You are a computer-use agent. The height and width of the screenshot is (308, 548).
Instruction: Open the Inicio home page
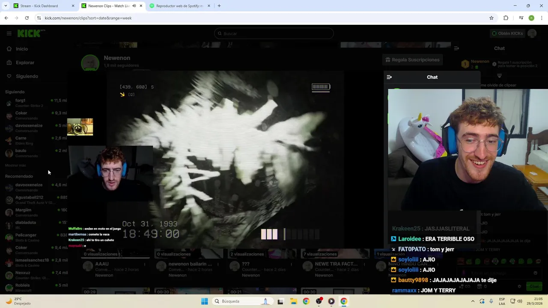22,49
